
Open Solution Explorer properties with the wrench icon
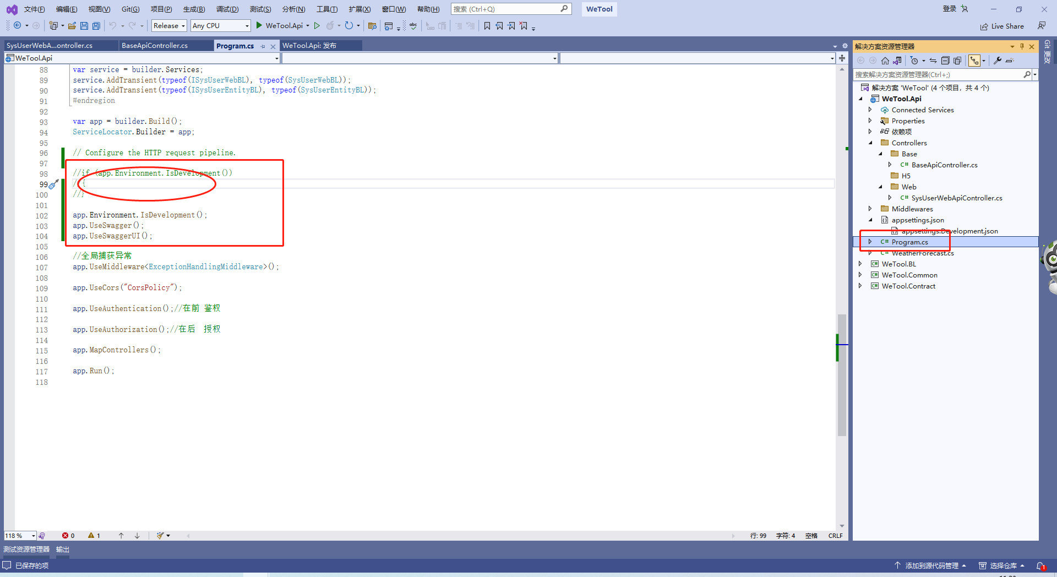click(998, 61)
